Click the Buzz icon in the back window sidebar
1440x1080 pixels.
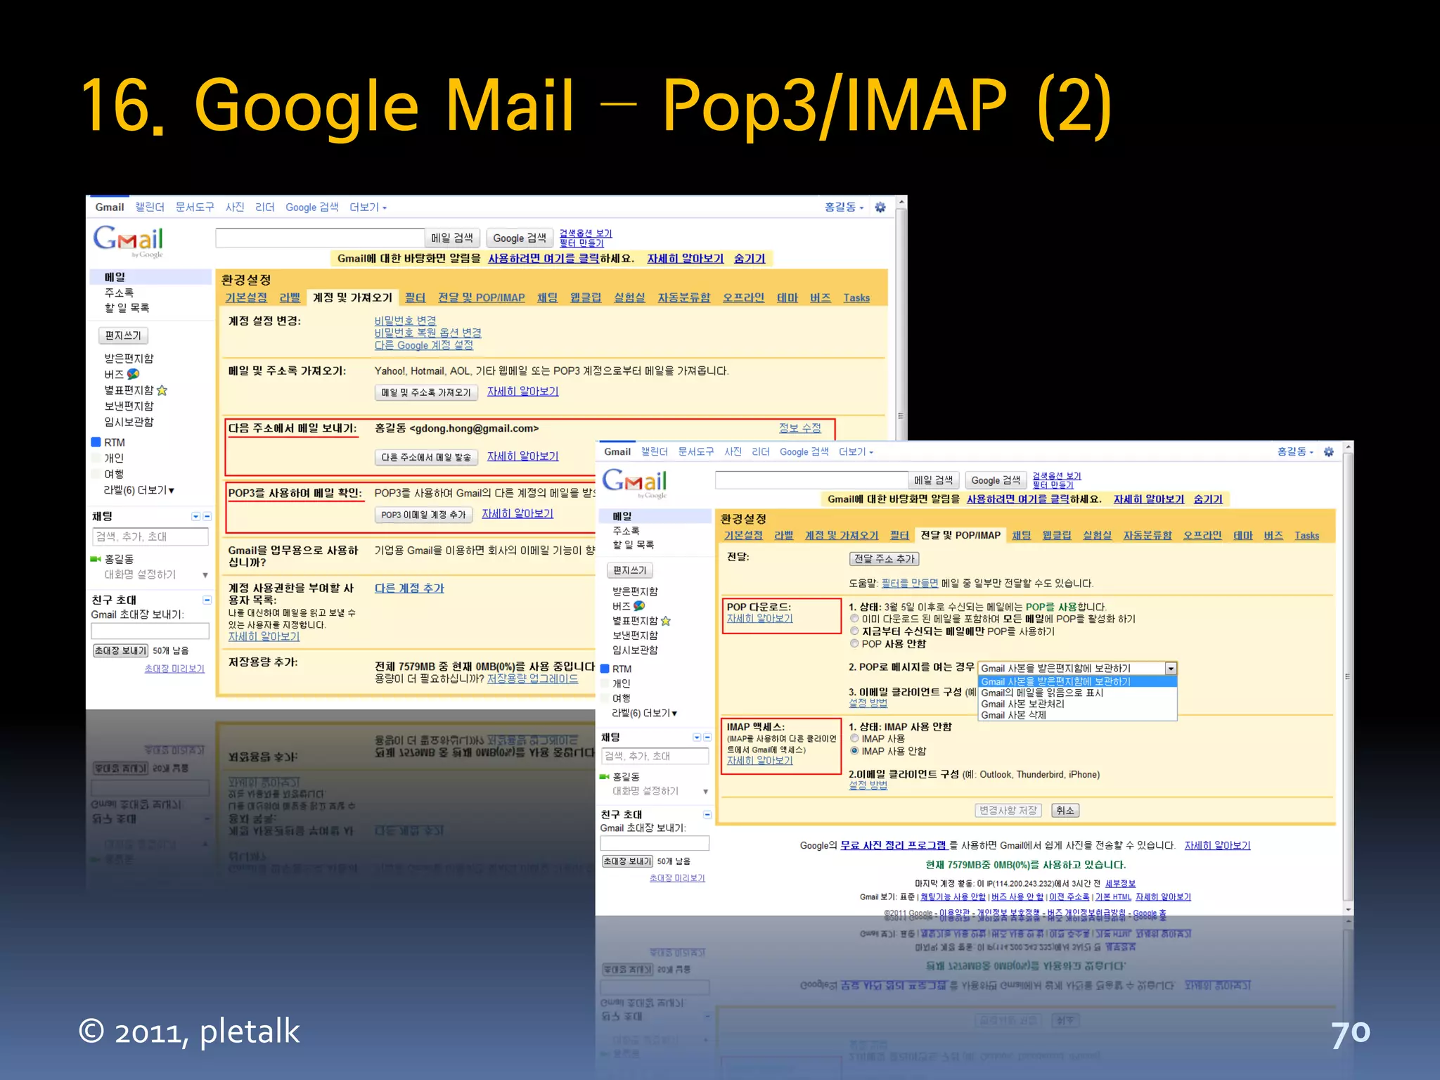coord(133,374)
